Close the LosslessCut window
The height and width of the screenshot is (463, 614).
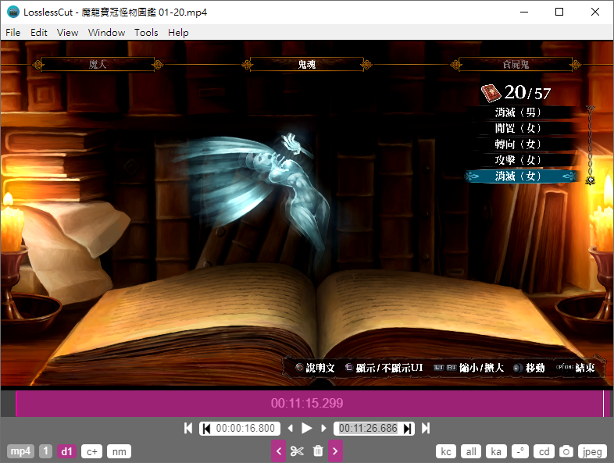[595, 12]
